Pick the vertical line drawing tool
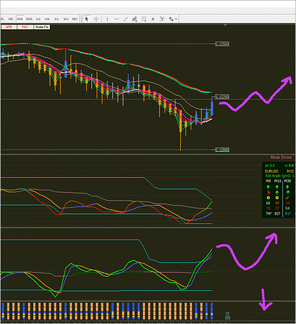Viewport: 296px width, 324px height. (x=107, y=19)
